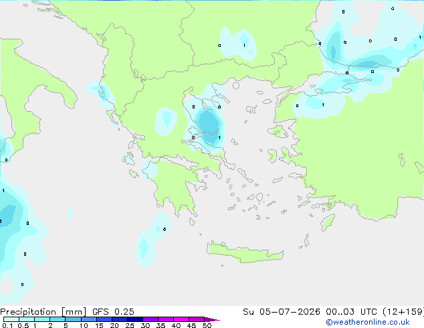The width and height of the screenshot is (424, 328).
Task: Click the '00..03 UTC' time range
Action: coord(351,312)
